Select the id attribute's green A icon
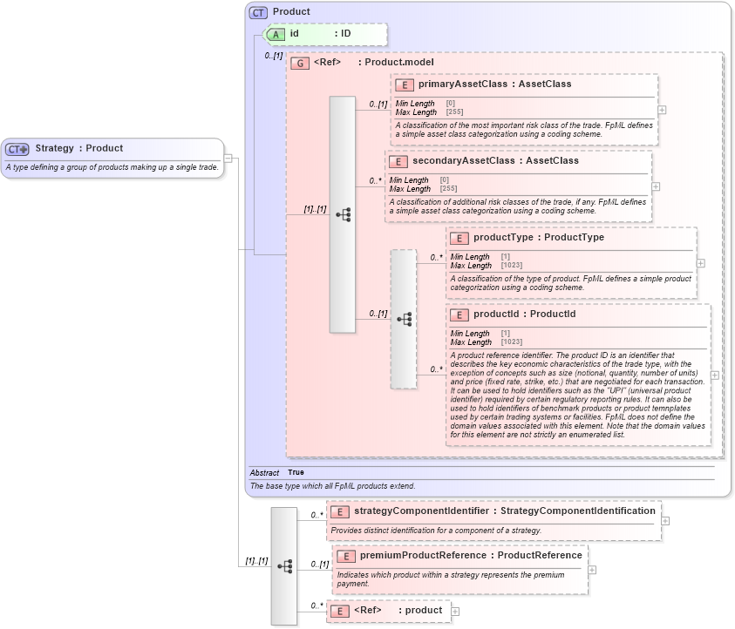Screen dimensions: 735x629 pos(276,35)
